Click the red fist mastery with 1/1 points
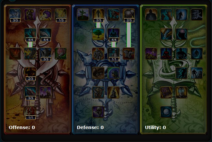Viewport: 212px width, 142px height. pyautogui.click(x=30, y=112)
